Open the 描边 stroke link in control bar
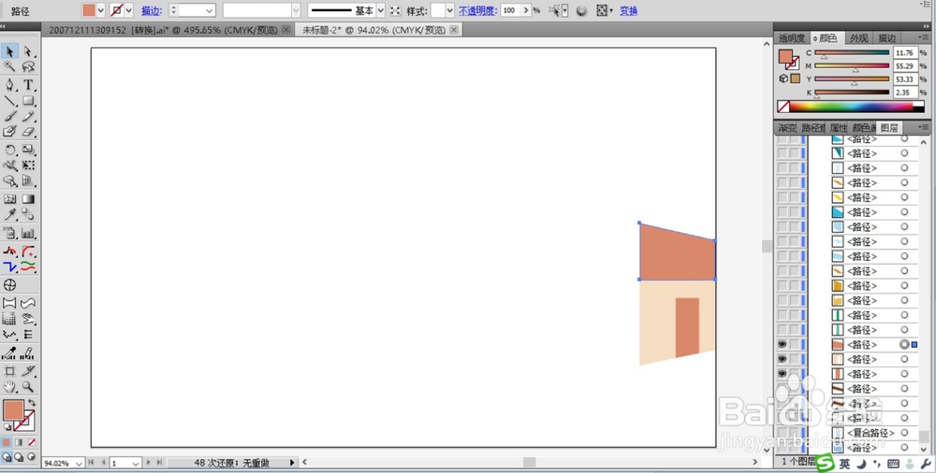Viewport: 936px width, 473px height. (152, 10)
